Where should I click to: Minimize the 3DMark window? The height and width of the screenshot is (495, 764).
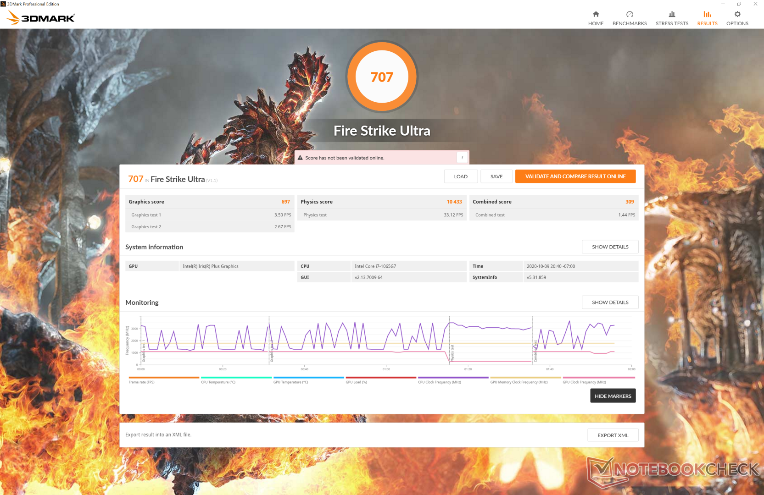click(723, 4)
